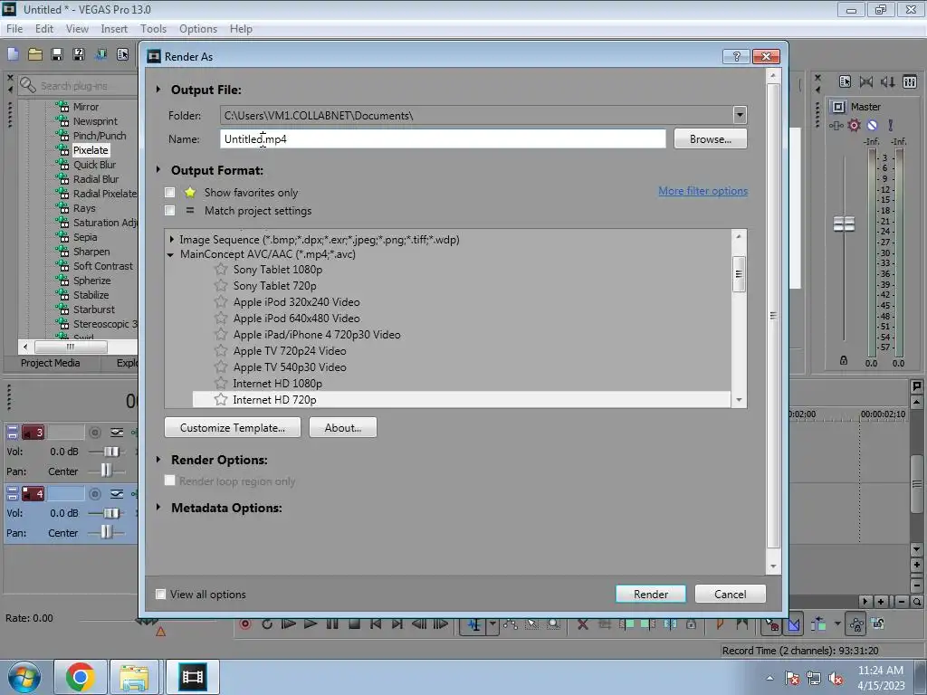Screen dimensions: 927x695
Task: Cancel the Render As dialog
Action: [x=731, y=594]
